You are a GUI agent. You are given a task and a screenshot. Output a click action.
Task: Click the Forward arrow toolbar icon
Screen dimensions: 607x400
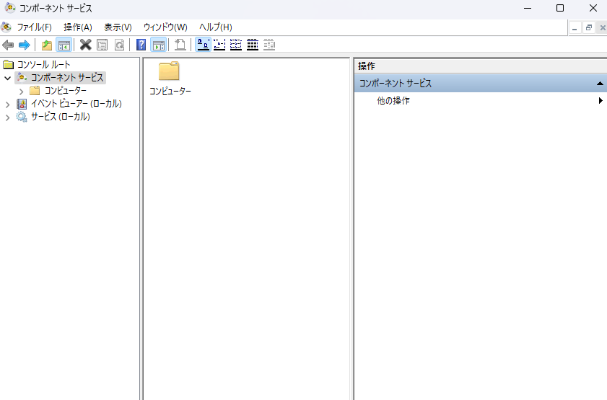pos(24,45)
